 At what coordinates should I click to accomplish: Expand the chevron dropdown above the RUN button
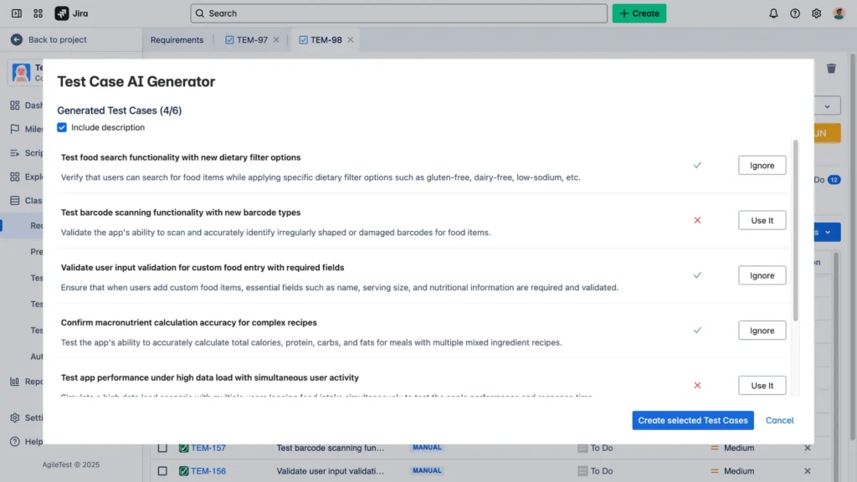(x=826, y=105)
